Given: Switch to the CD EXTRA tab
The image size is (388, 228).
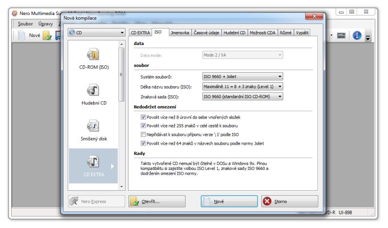Looking at the screenshot, I should [x=140, y=32].
